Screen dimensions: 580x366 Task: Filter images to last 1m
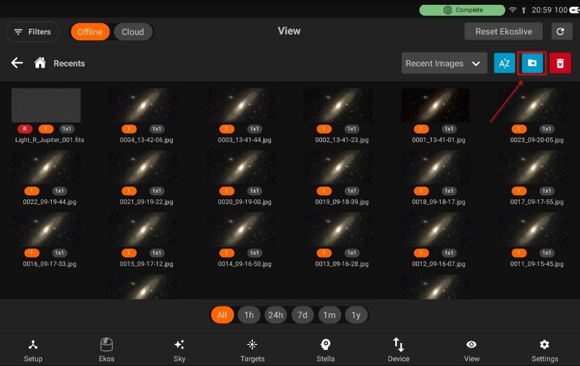pyautogui.click(x=329, y=315)
